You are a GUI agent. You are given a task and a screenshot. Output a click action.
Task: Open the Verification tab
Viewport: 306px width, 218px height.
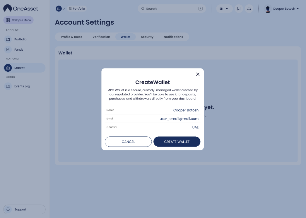(x=101, y=37)
